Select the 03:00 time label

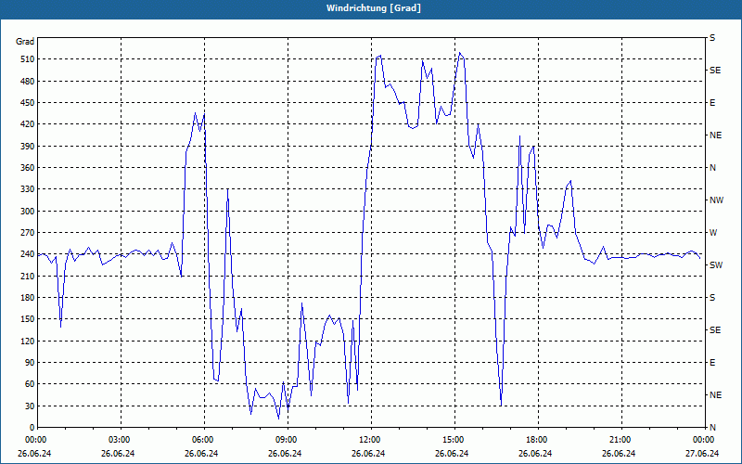[x=119, y=439]
